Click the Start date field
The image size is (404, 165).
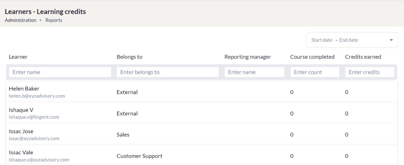pos(322,40)
